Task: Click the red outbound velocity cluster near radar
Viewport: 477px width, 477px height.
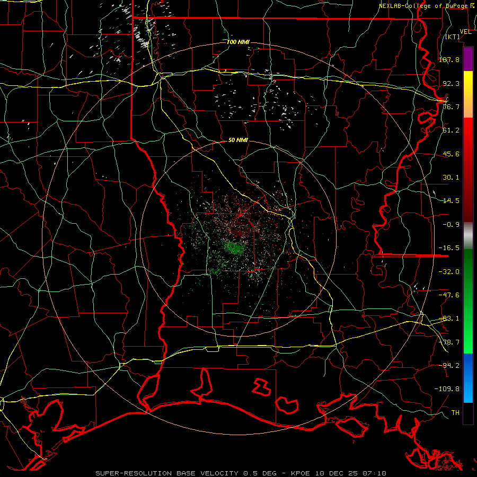Action: pyautogui.click(x=240, y=231)
